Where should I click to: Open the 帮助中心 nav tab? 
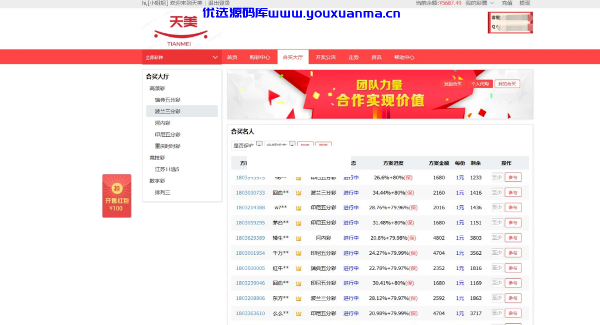(x=404, y=57)
